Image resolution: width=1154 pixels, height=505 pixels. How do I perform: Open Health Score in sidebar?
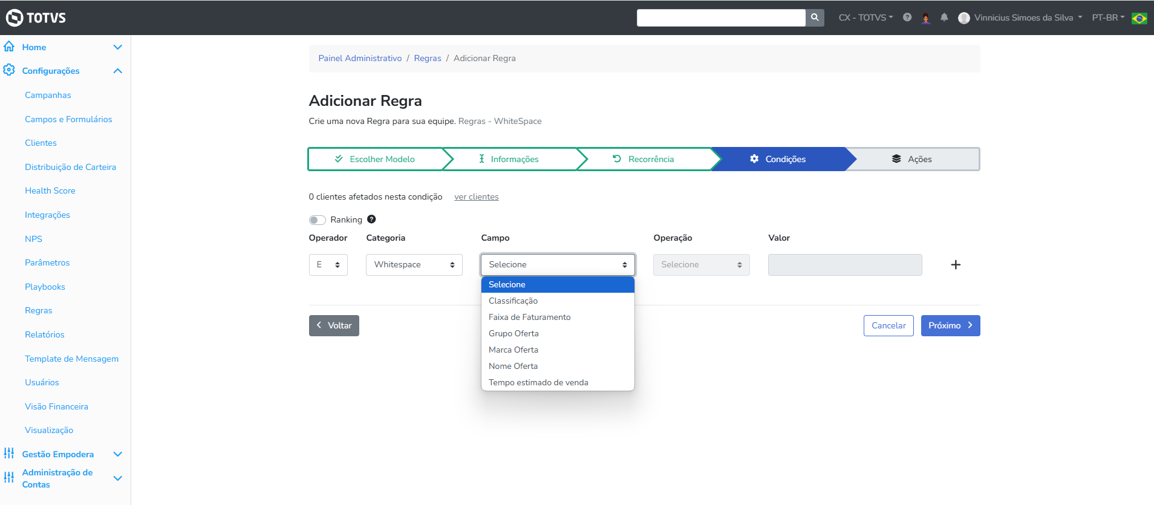point(50,191)
